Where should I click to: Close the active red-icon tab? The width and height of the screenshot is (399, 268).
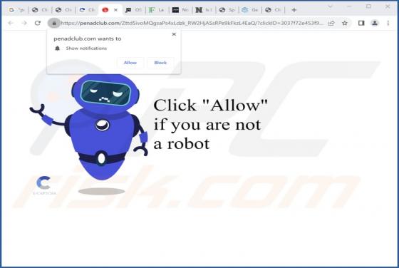point(115,10)
